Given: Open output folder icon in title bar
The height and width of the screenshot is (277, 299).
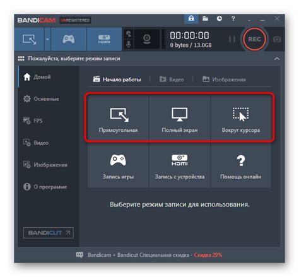Looking at the screenshot, I should [x=205, y=19].
